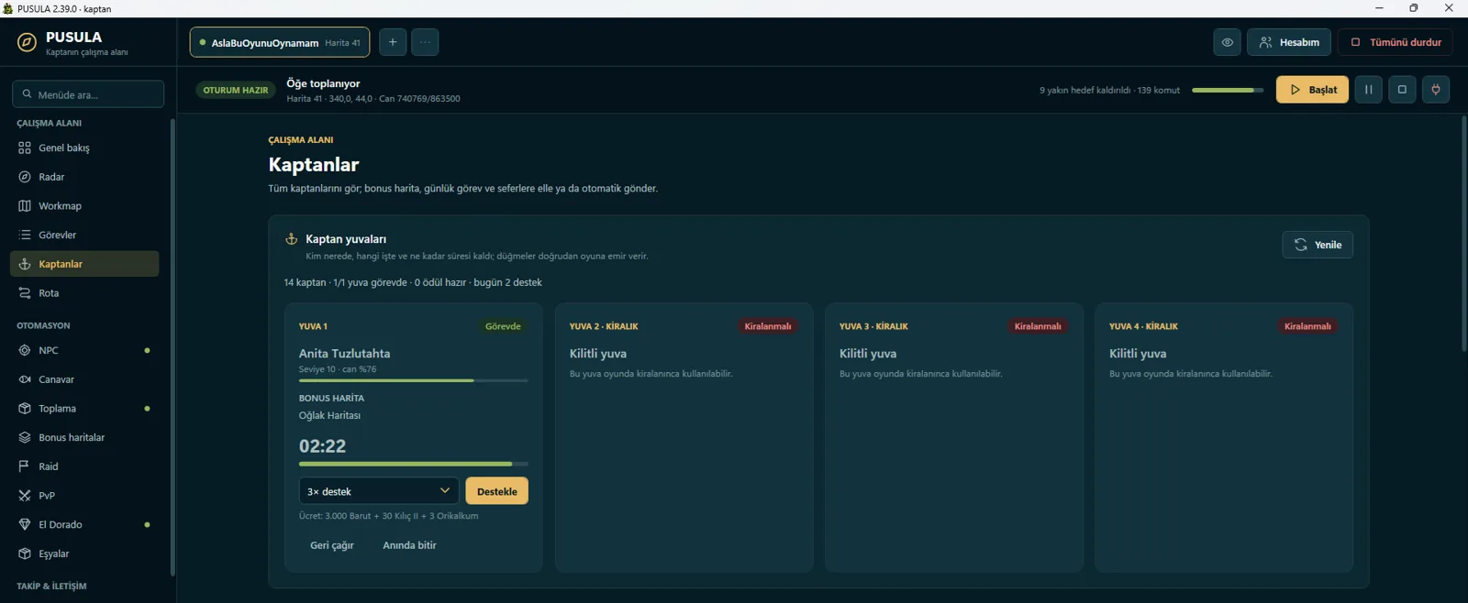Open the Eşyalar items page
This screenshot has width=1468, height=603.
84,554
